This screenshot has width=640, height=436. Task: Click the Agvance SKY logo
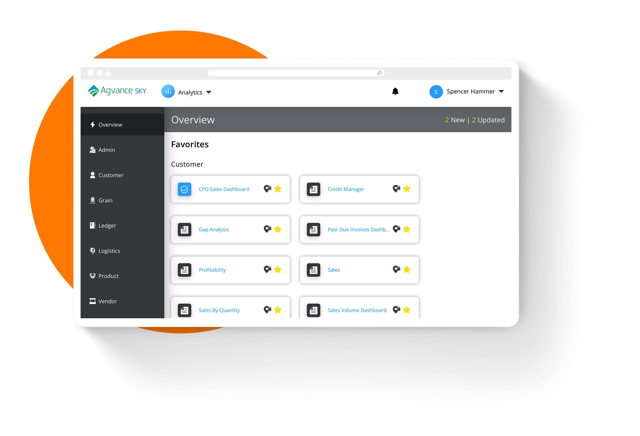tap(117, 91)
